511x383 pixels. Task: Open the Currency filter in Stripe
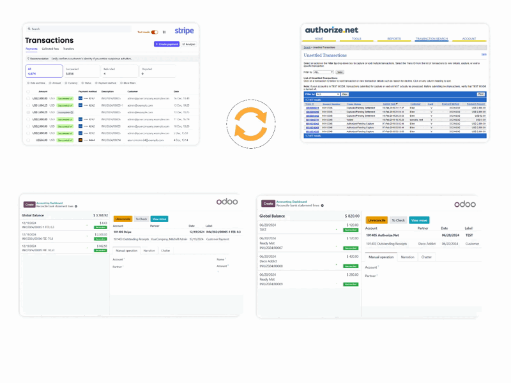click(71, 83)
